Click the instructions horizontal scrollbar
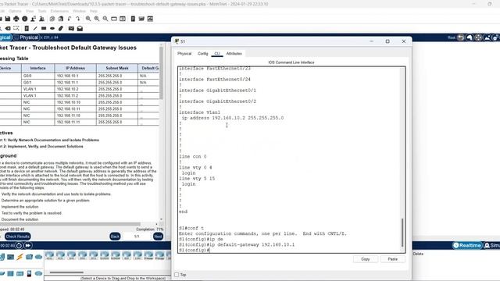Viewport: 500px width, 281px height. [70, 224]
